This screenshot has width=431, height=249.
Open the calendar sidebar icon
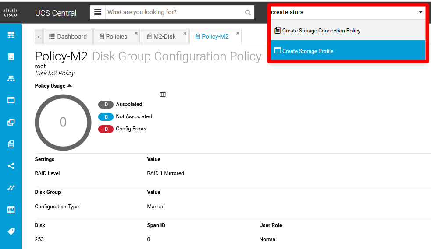point(11,210)
